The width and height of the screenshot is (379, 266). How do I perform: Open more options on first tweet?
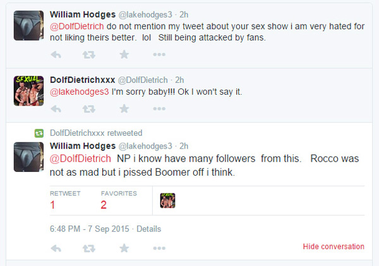coord(159,54)
